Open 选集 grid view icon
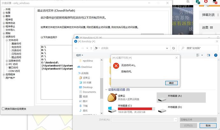 tap(211, 28)
